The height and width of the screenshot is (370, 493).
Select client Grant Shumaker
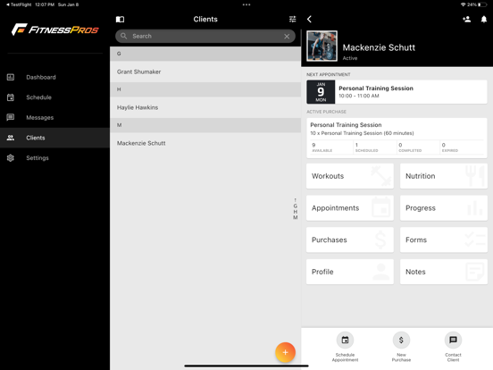tap(205, 71)
